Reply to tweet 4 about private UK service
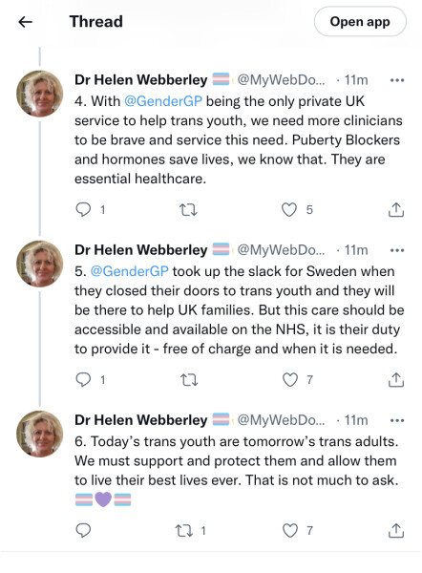This screenshot has height=573, width=422. 83,210
